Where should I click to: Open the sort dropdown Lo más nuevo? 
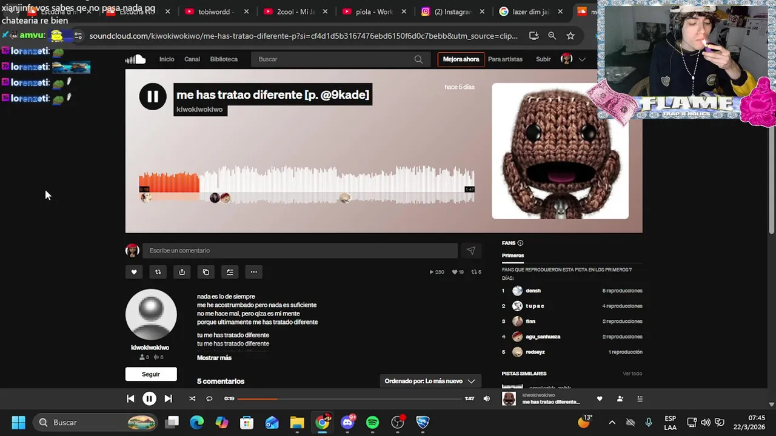pyautogui.click(x=430, y=381)
